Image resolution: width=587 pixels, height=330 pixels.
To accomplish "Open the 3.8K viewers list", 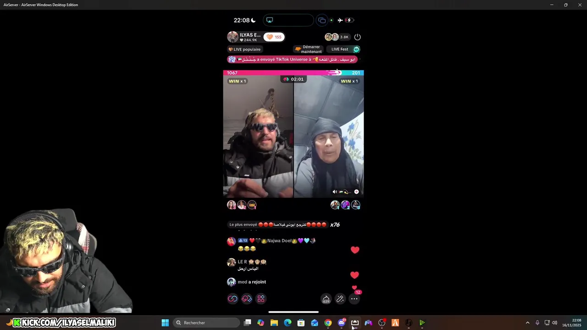I will 337,37.
